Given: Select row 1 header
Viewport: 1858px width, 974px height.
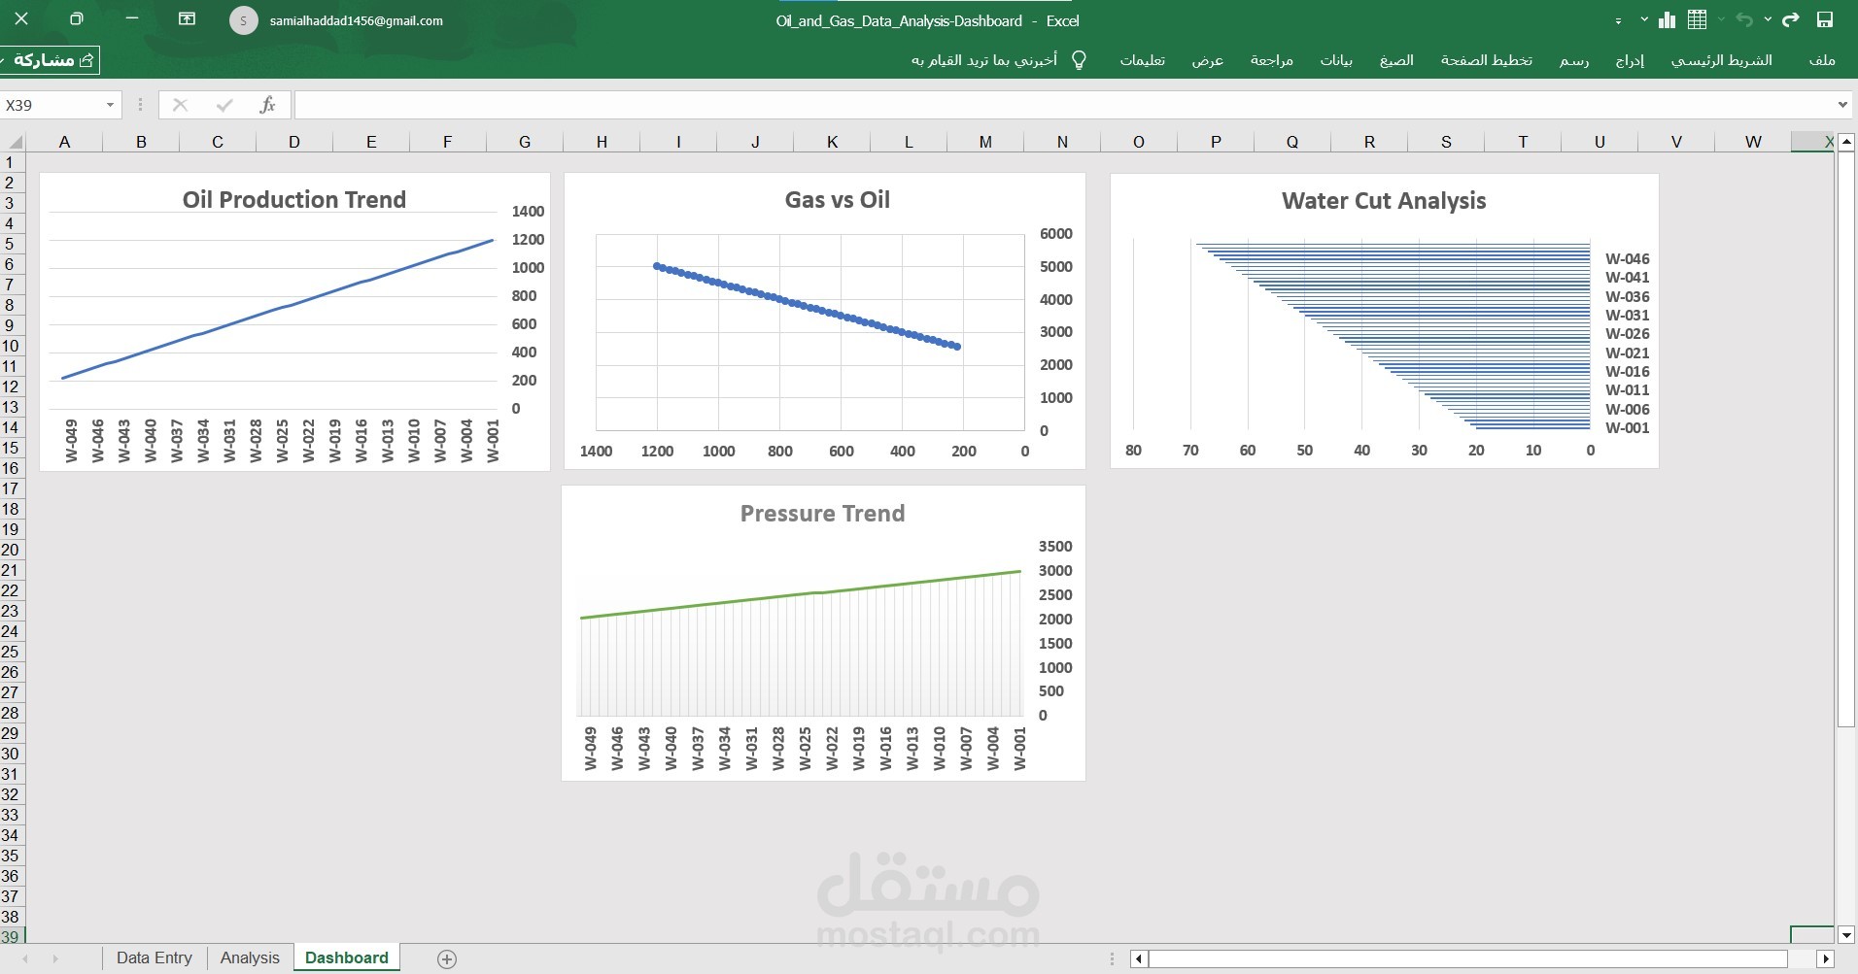Looking at the screenshot, I should point(12,162).
